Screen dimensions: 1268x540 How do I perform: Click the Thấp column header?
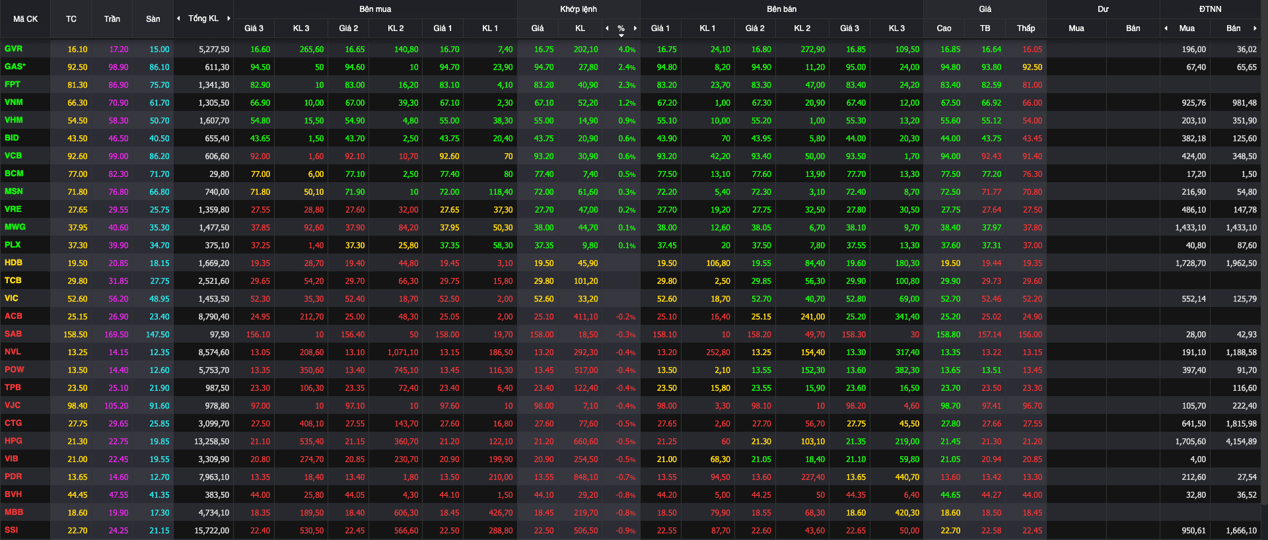pos(1026,28)
